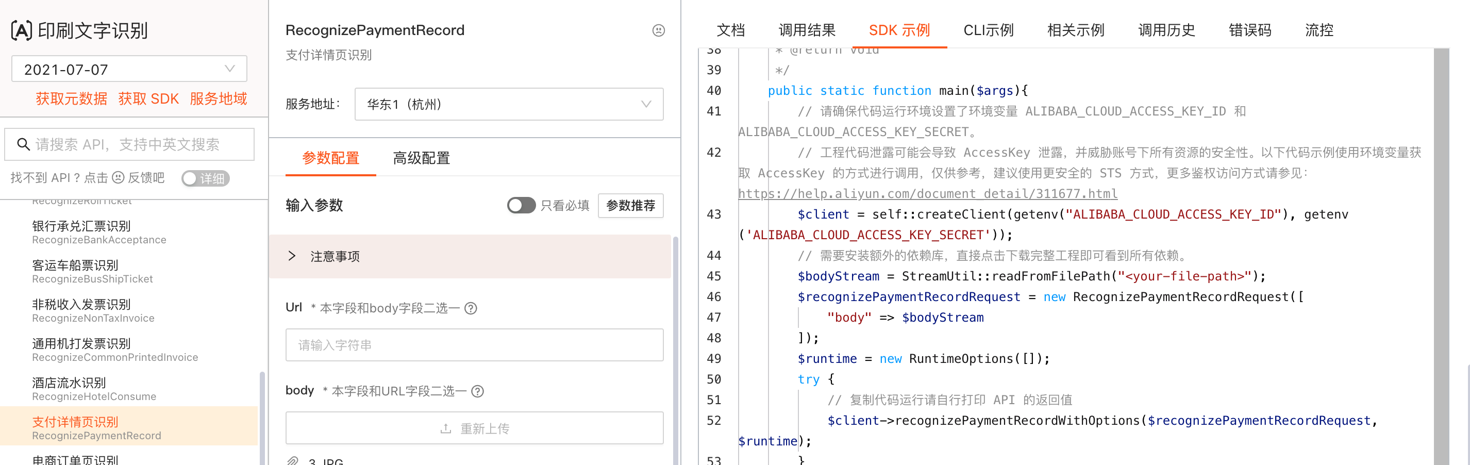
Task: Open the 服务地址 region dropdown
Action: (508, 104)
